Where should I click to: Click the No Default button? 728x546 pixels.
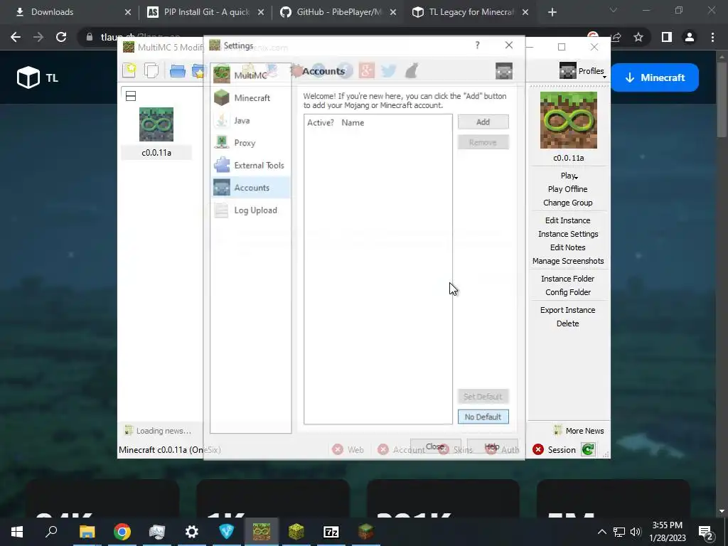[x=483, y=417]
